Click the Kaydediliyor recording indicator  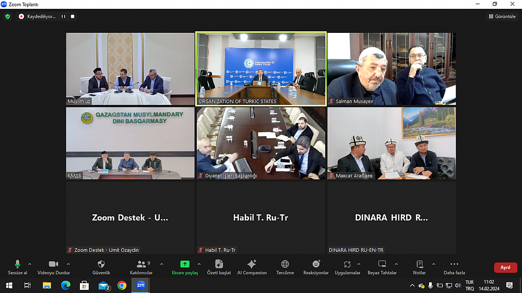(37, 16)
